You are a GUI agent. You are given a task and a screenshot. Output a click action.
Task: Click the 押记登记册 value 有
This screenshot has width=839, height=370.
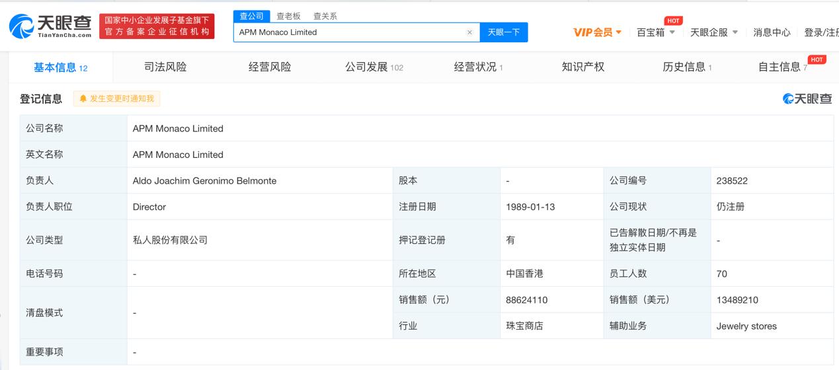tap(510, 240)
